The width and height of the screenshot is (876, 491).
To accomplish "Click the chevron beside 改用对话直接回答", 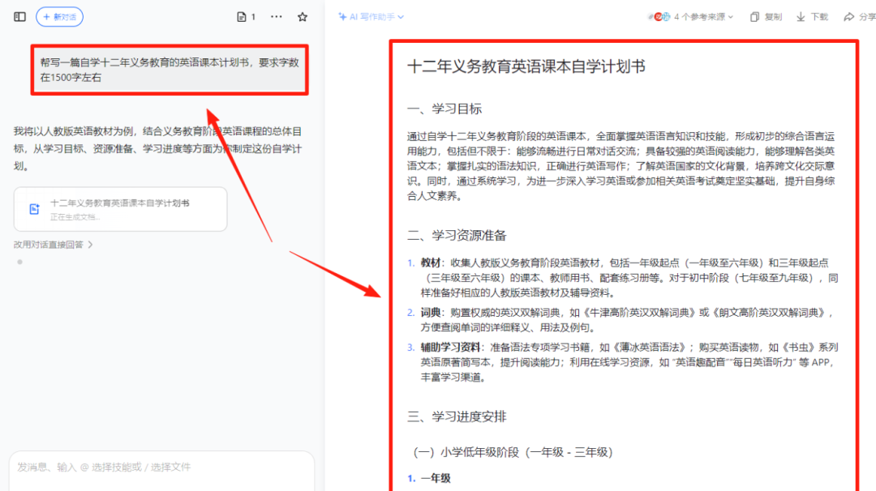I will pos(91,245).
